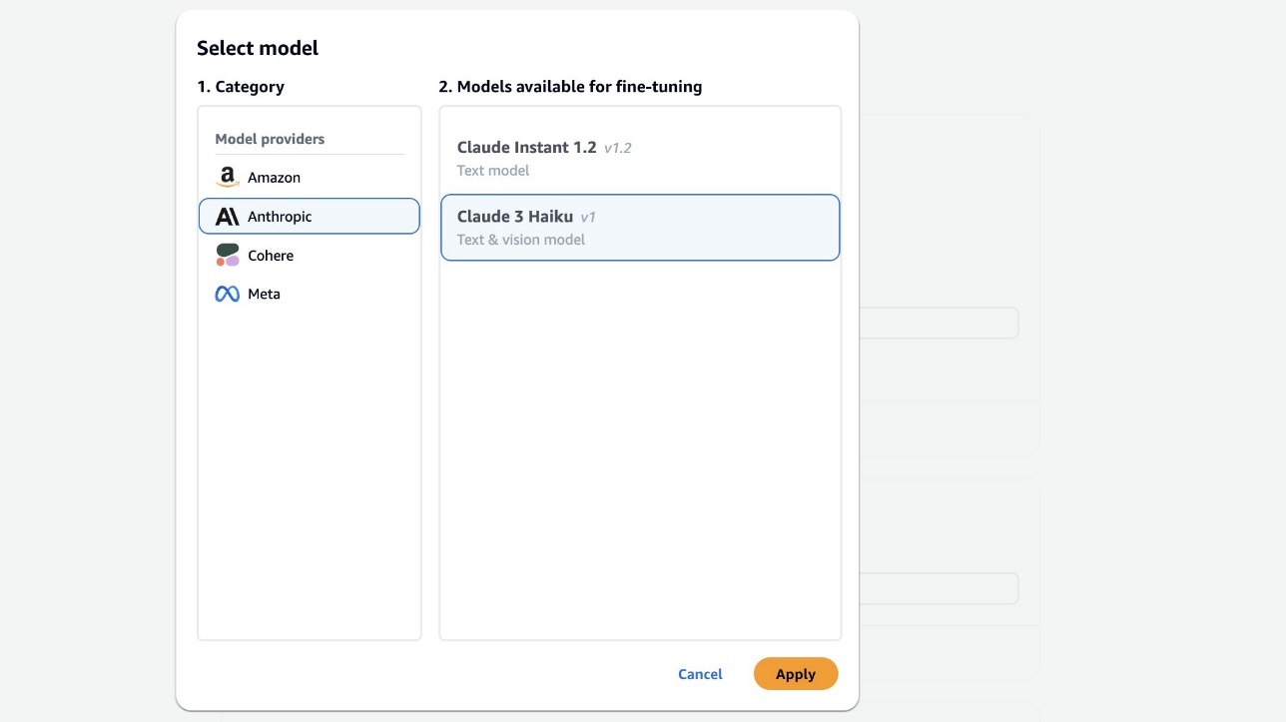This screenshot has height=722, width=1286.
Task: Click the Cohere logo icon
Action: click(x=228, y=256)
